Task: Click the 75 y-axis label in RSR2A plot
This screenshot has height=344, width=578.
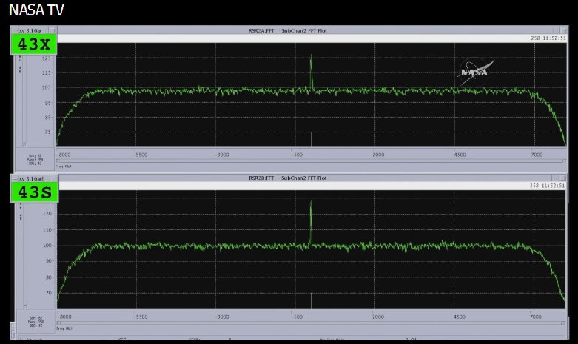Action: (x=48, y=132)
